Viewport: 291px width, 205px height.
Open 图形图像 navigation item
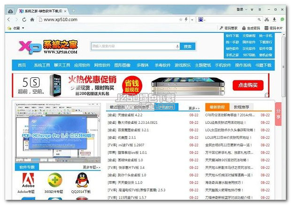(123, 65)
